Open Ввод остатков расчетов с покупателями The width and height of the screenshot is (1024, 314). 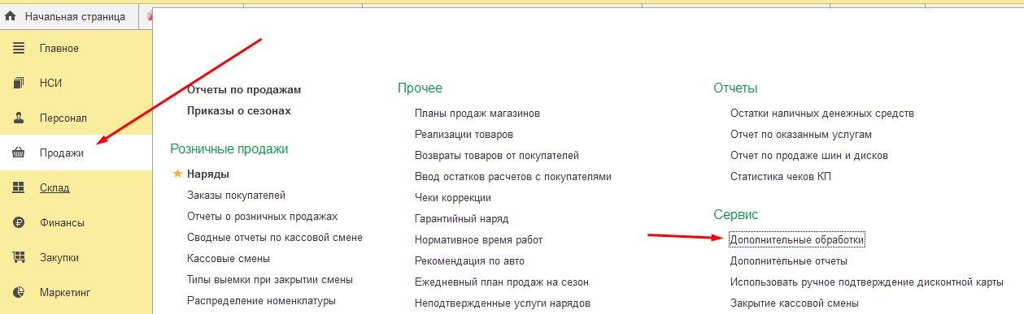click(x=513, y=176)
